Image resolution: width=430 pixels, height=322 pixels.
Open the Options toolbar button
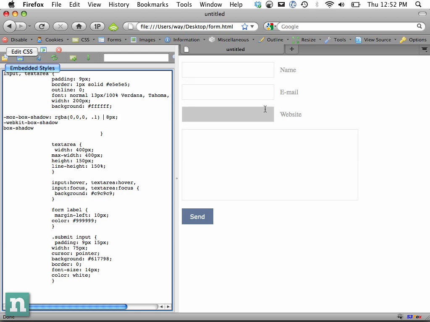tap(414, 40)
